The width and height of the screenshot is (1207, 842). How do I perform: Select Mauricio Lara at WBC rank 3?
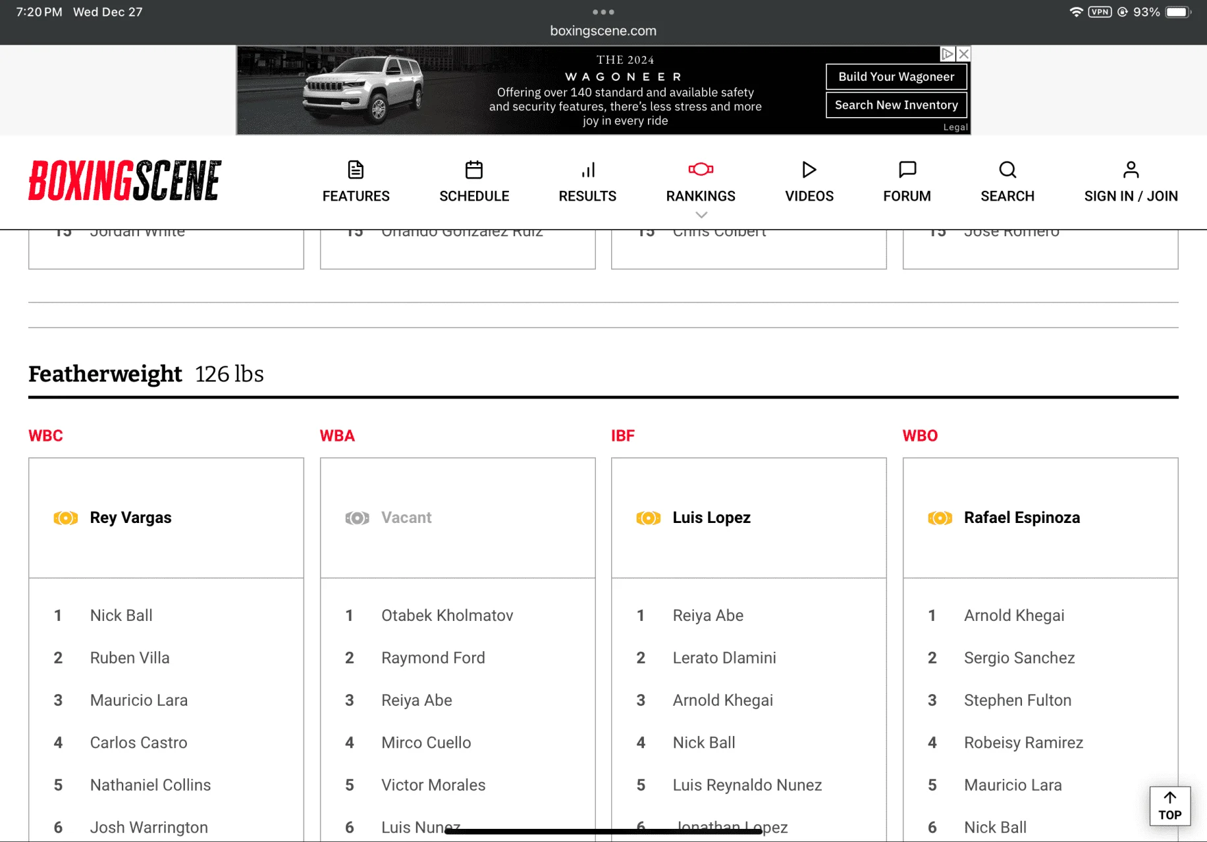[139, 701]
